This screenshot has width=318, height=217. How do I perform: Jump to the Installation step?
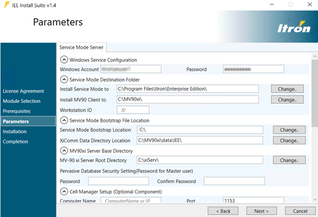click(x=15, y=131)
